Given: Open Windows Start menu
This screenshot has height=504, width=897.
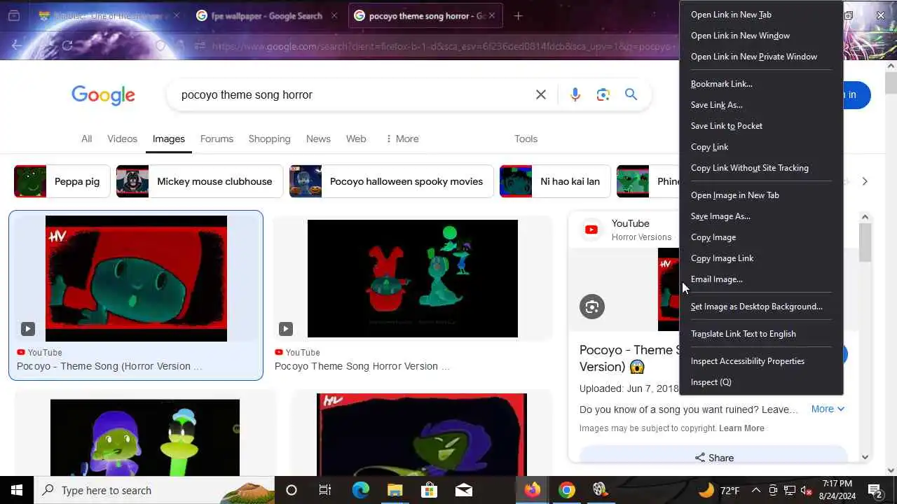Looking at the screenshot, I should point(17,490).
